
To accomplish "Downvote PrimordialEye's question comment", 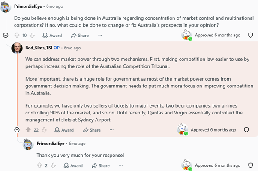I will coord(32,35).
